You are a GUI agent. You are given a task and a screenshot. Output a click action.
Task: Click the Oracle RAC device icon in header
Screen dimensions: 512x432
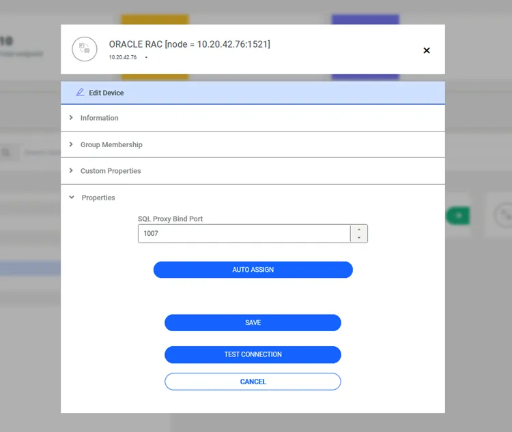tap(85, 49)
